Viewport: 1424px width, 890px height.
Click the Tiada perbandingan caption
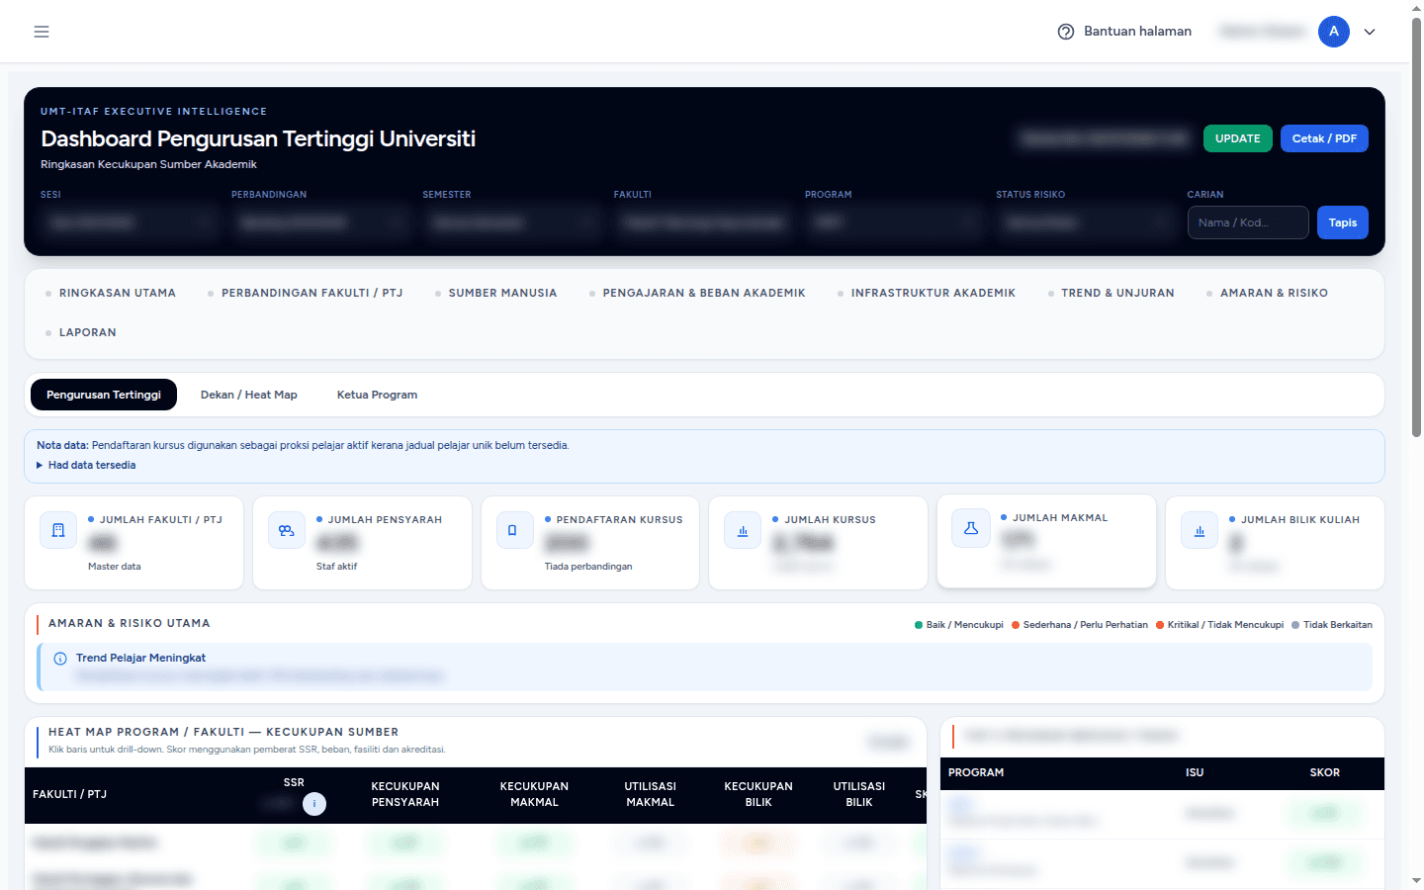tap(588, 567)
